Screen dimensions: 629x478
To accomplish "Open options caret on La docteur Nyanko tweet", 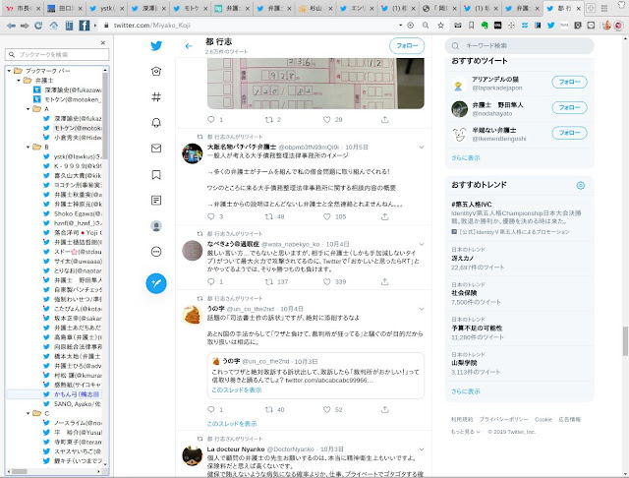I will click(422, 449).
